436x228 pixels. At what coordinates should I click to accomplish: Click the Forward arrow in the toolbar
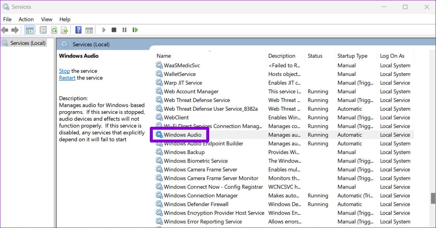pyautogui.click(x=15, y=30)
